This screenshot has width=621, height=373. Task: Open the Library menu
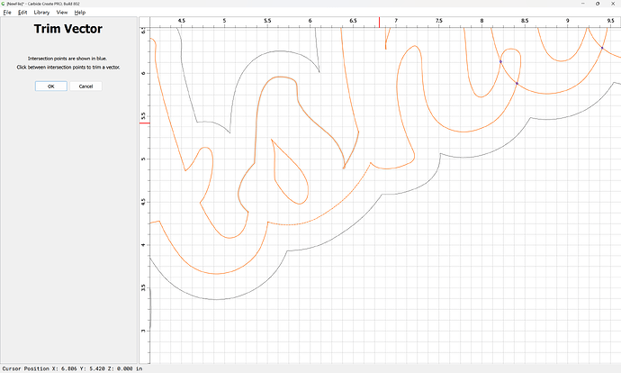(x=41, y=13)
